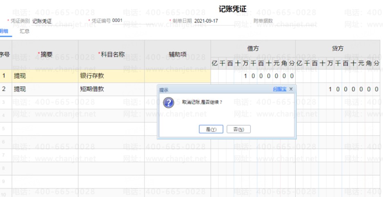
Task: Open the 问服宝 help link
Action: [280, 90]
